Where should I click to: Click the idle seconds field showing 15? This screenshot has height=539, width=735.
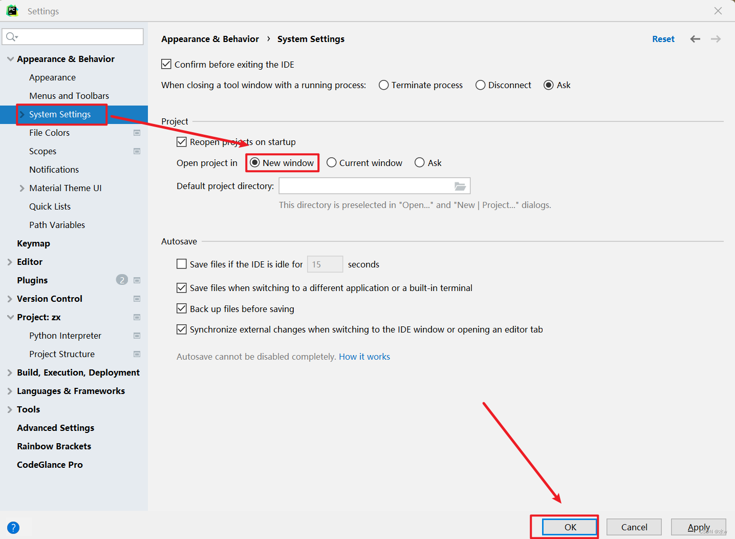325,264
